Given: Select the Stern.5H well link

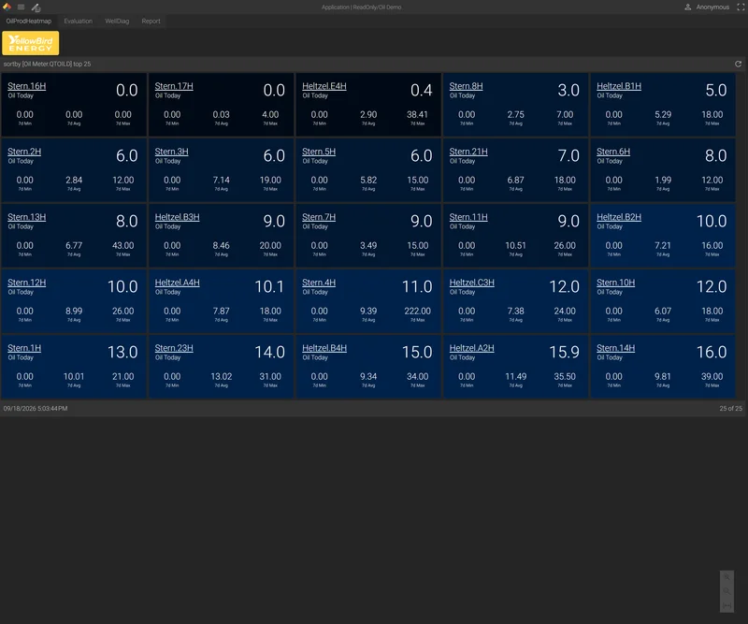Looking at the screenshot, I should (319, 152).
